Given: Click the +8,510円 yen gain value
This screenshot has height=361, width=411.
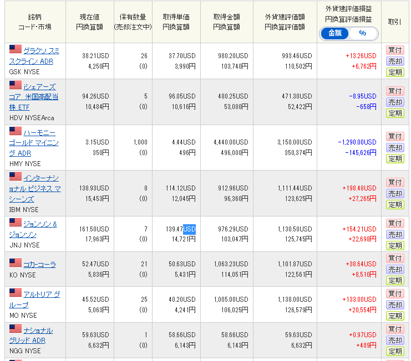Looking at the screenshot, I should tap(364, 275).
